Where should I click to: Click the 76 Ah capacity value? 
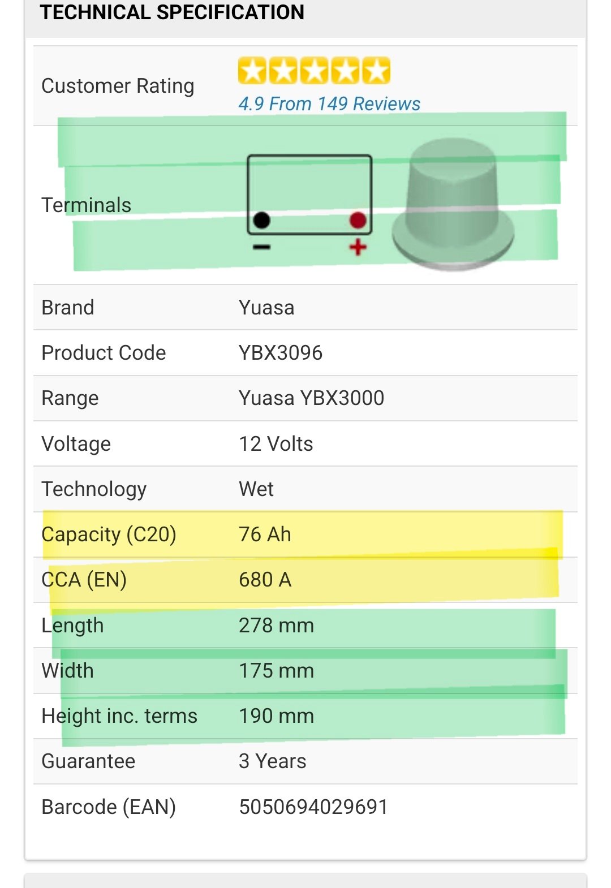[x=265, y=534]
